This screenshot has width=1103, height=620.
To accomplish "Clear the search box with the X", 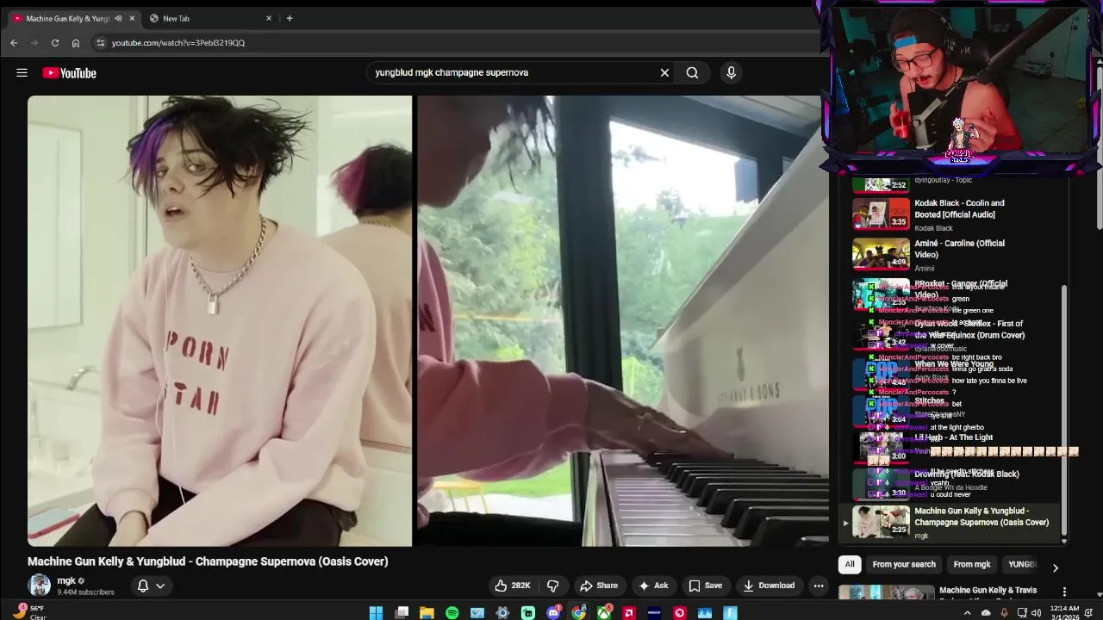I will tap(664, 73).
